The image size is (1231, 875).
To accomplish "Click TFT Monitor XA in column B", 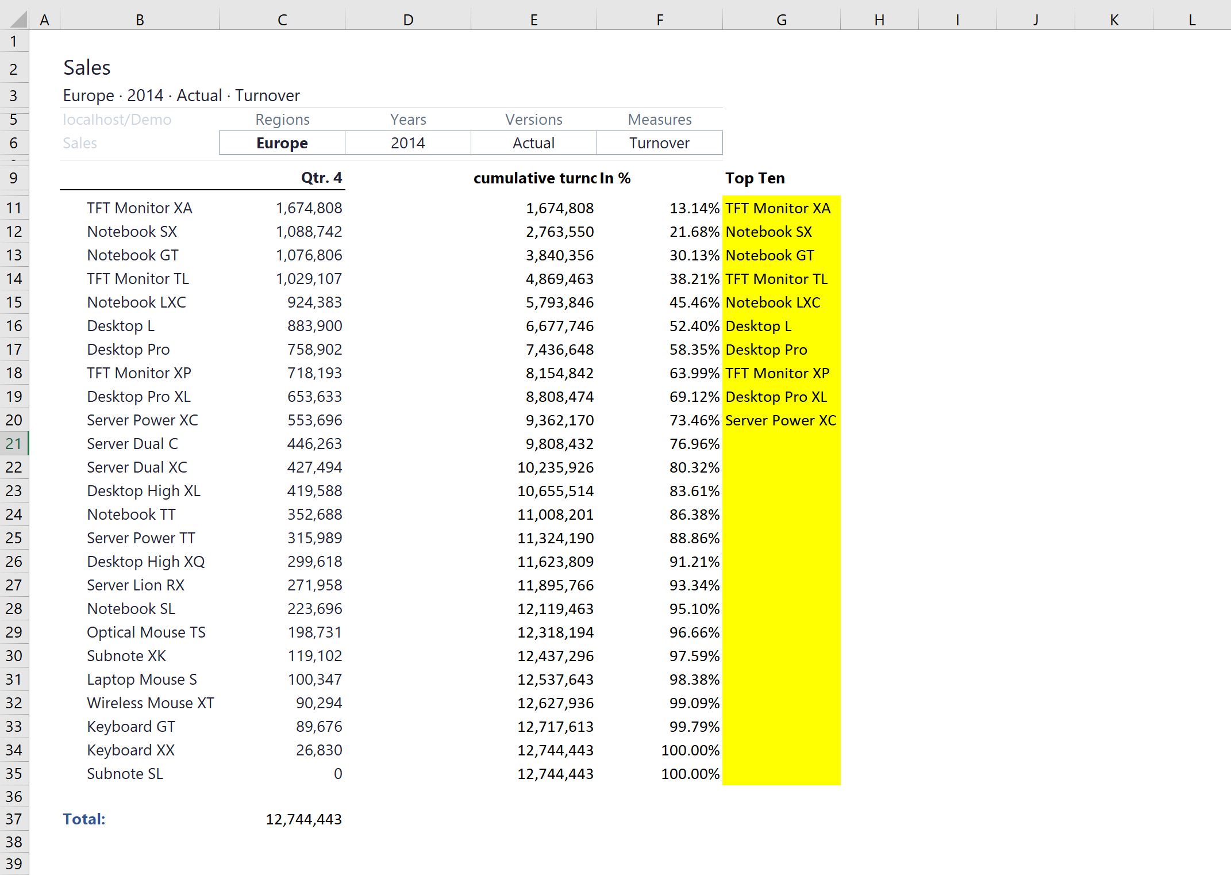I will tap(140, 208).
